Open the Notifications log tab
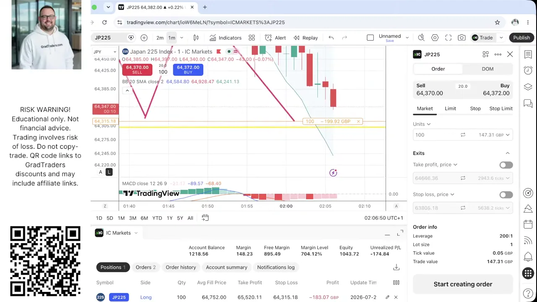This screenshot has width=537, height=302. coord(276,267)
